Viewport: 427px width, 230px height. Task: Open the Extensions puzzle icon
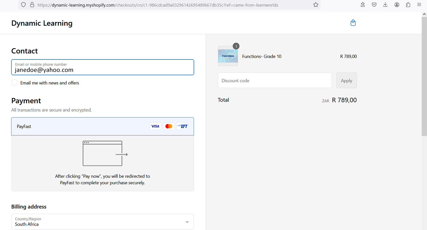(x=408, y=5)
